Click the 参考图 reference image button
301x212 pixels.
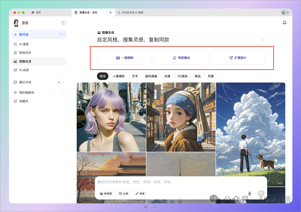(x=106, y=194)
